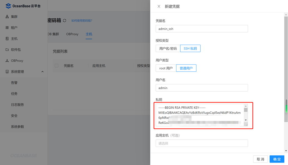
Task: Open the 应用主机 selection dropdown
Action: tap(201, 143)
